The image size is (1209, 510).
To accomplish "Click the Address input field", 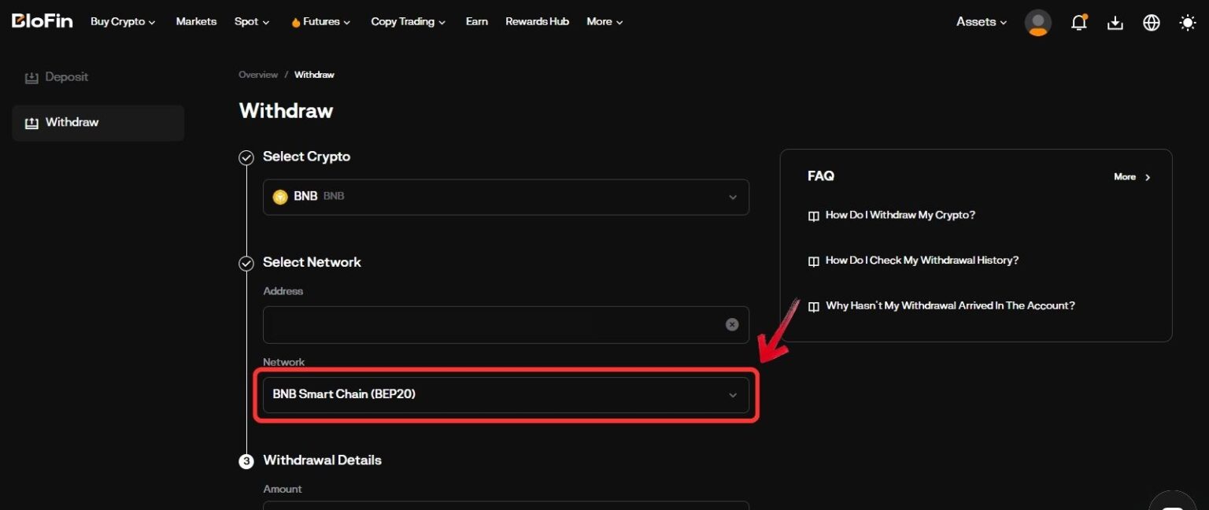I will click(x=496, y=324).
